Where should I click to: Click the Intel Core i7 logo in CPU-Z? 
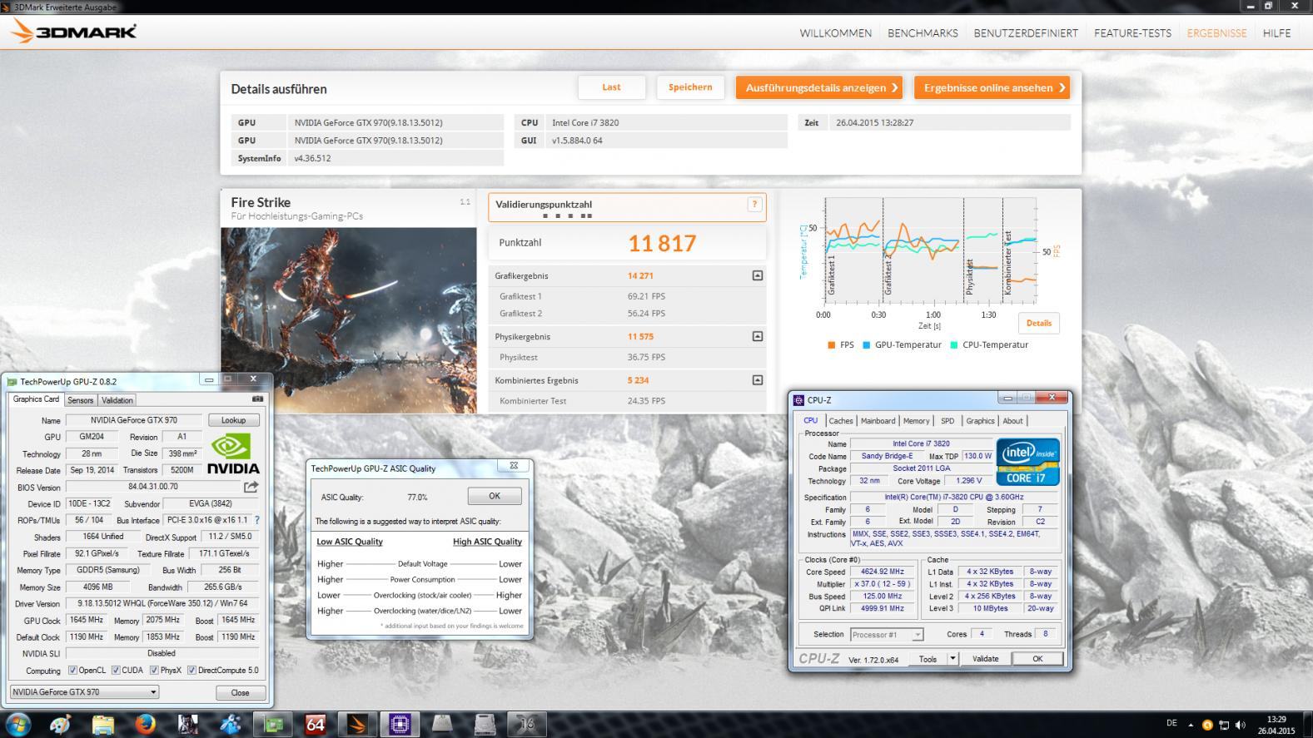point(1027,462)
